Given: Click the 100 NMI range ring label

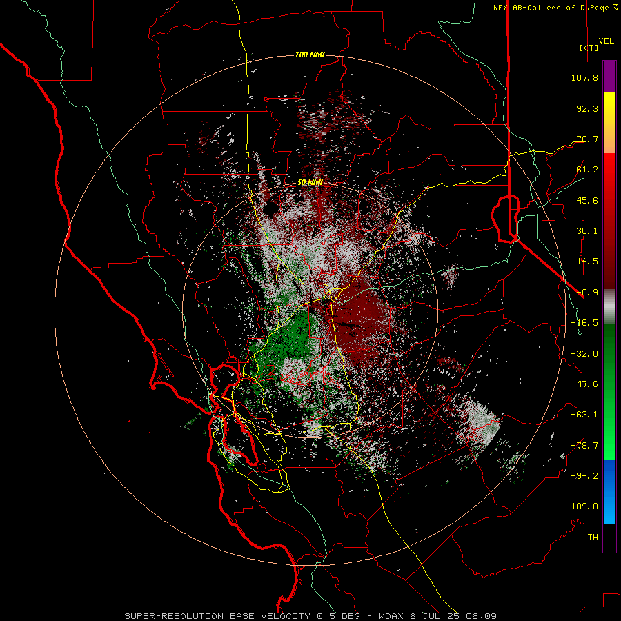Looking at the screenshot, I should pos(310,55).
